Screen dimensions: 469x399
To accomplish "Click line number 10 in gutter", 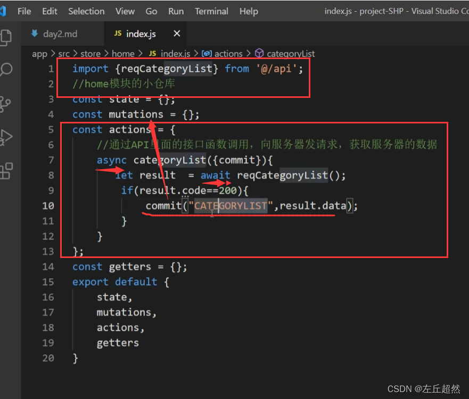I will pos(48,206).
